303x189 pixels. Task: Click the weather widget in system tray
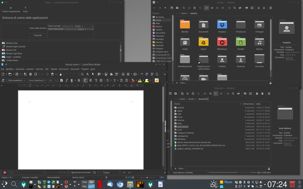(x=214, y=184)
